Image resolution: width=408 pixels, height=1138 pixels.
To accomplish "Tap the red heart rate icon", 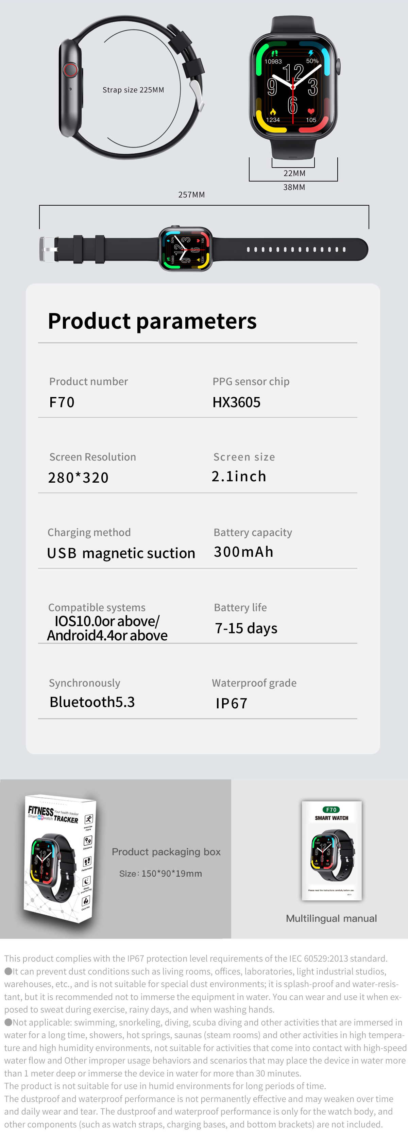I will tap(311, 112).
